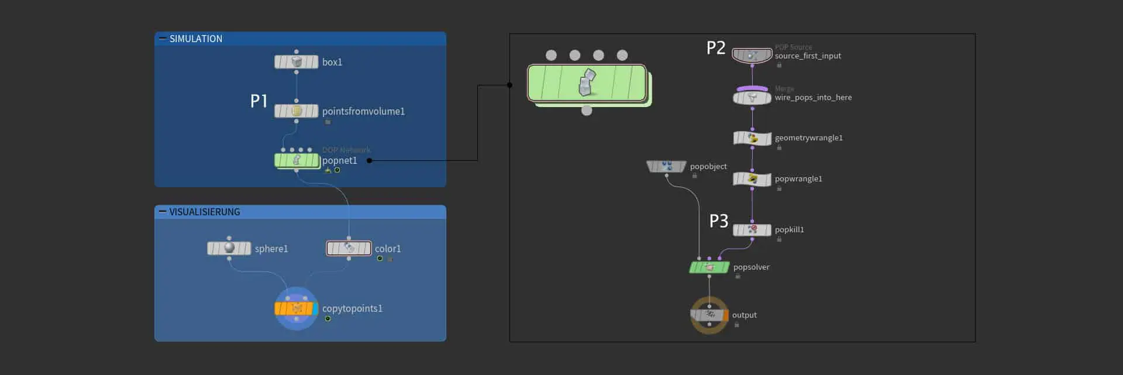Collapse the SIMULATION network box
The height and width of the screenshot is (375, 1123).
163,39
